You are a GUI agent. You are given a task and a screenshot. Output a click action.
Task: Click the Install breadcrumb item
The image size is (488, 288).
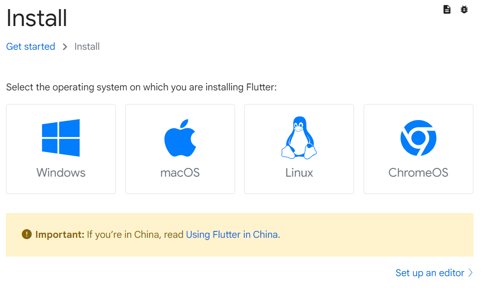tap(87, 47)
